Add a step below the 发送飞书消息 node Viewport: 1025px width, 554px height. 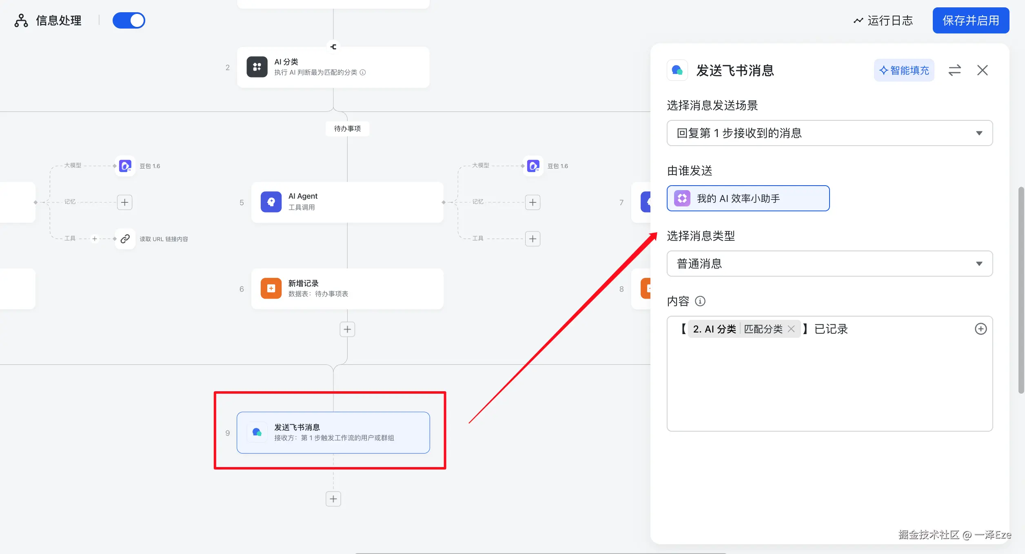(x=333, y=499)
